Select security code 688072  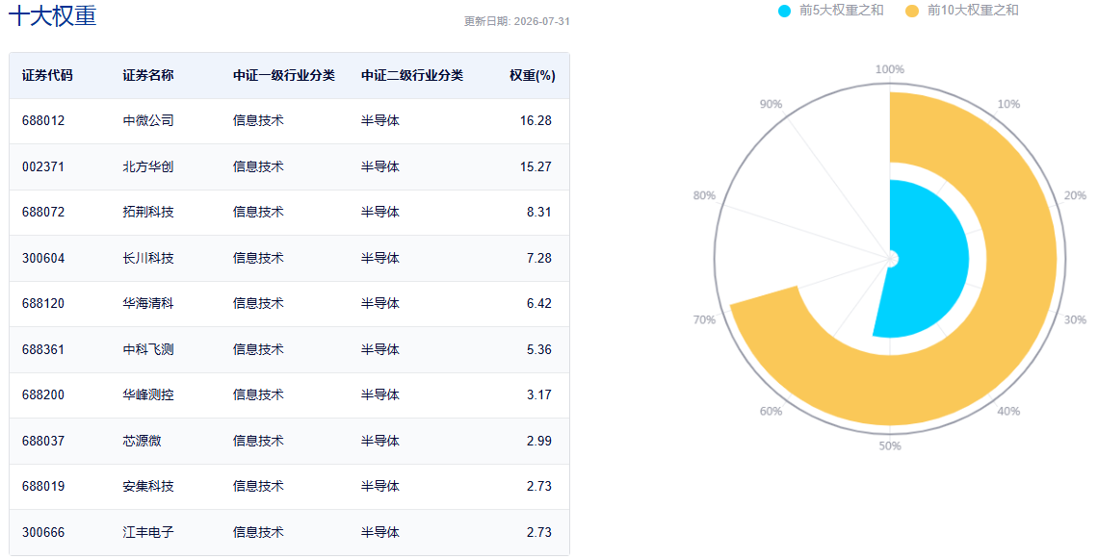click(43, 212)
